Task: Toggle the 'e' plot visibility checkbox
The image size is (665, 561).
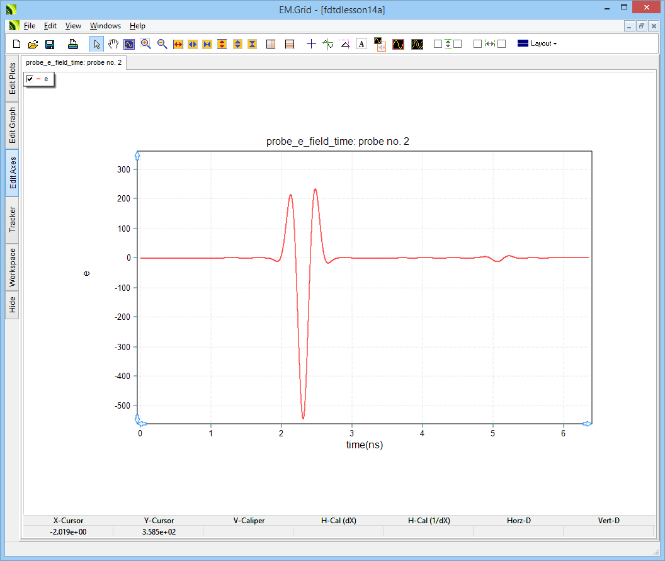Action: (x=30, y=79)
